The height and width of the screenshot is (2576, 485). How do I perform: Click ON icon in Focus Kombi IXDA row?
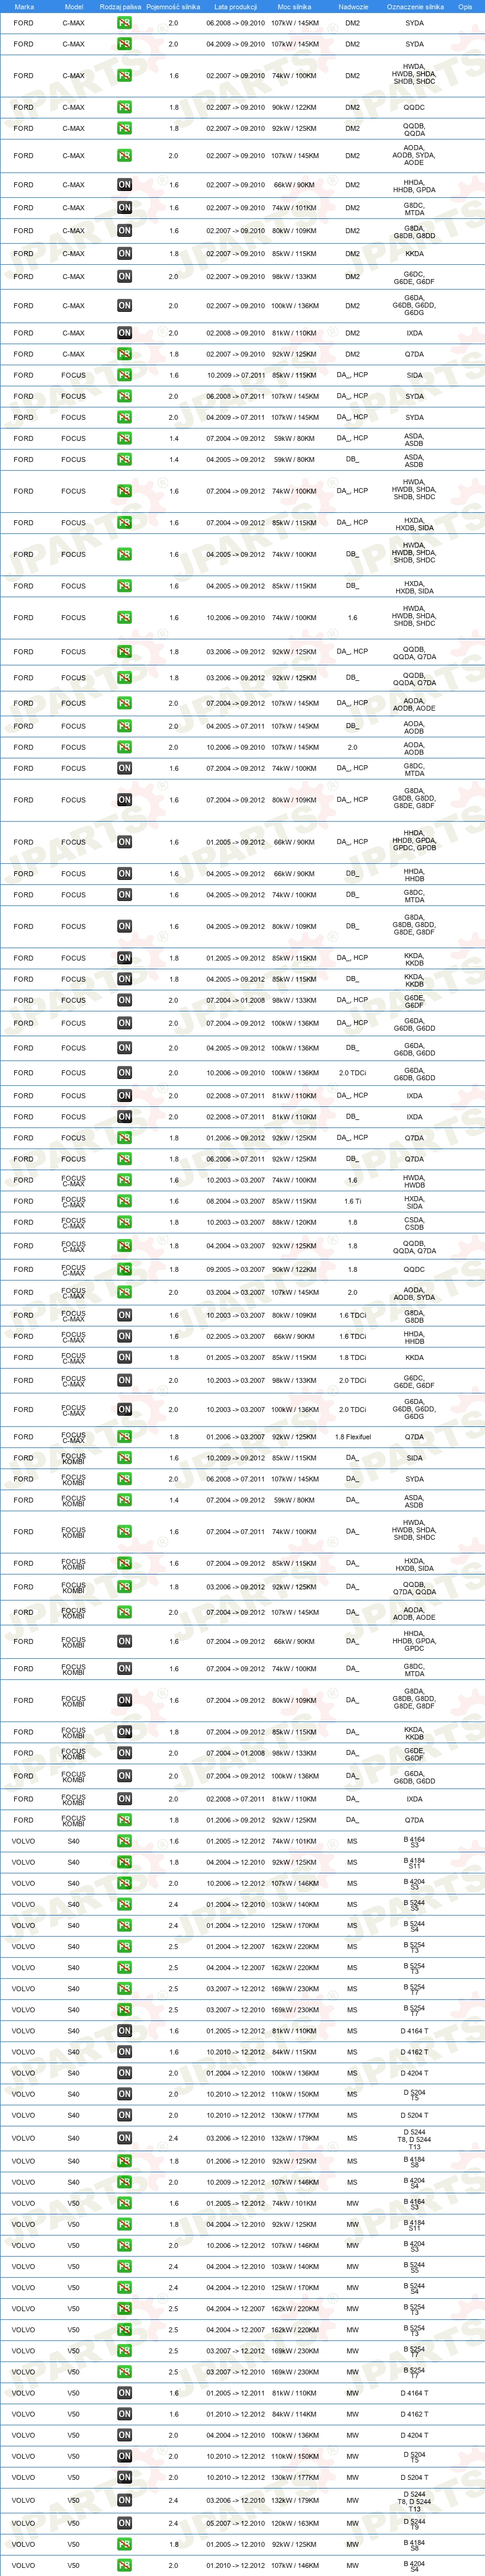click(124, 1799)
